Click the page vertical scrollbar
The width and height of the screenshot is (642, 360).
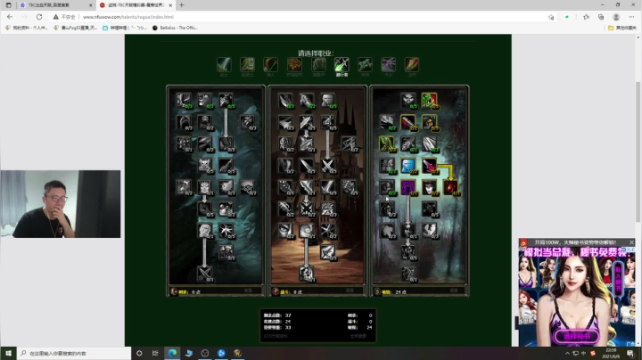pos(638,151)
